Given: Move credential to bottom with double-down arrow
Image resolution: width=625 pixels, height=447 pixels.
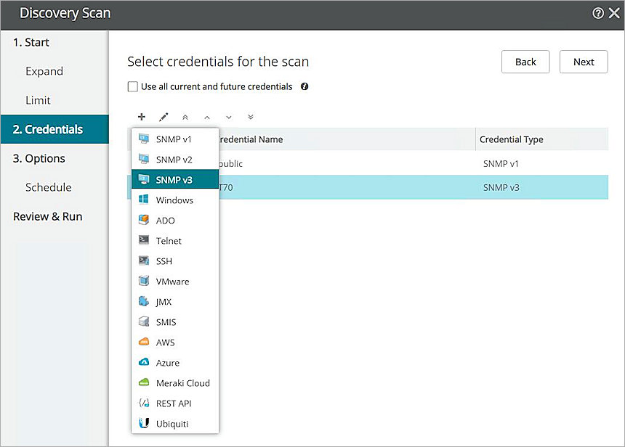Looking at the screenshot, I should [251, 117].
